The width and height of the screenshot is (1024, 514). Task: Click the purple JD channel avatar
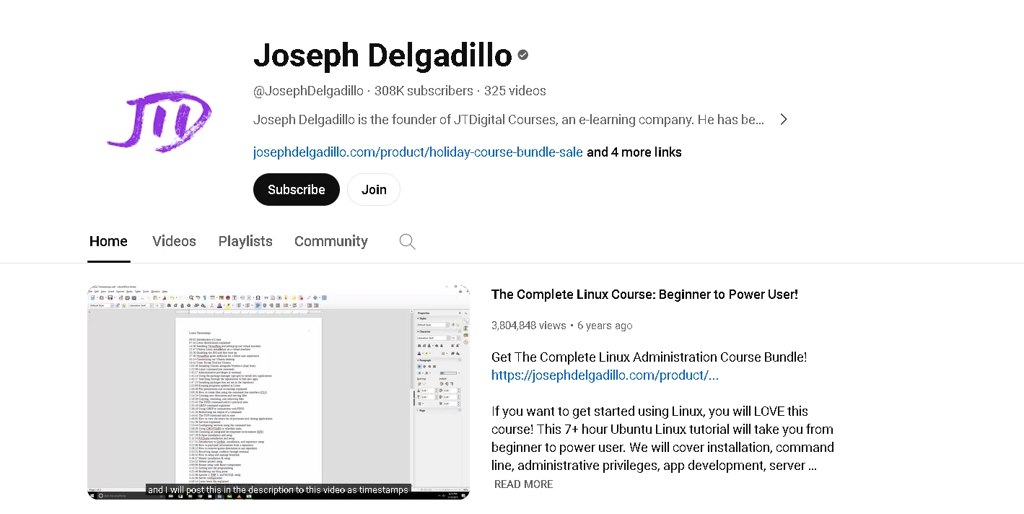(x=159, y=121)
